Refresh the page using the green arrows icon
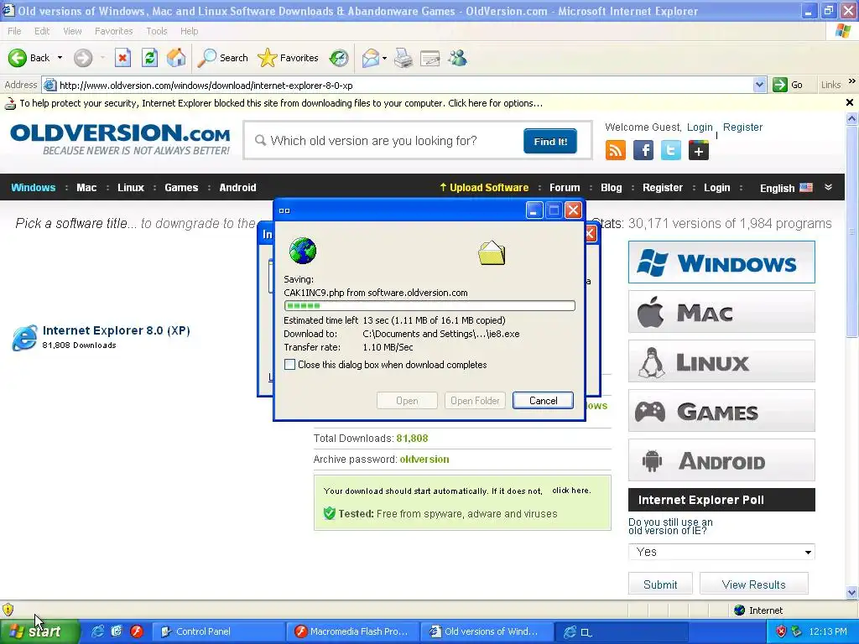Image resolution: width=859 pixels, height=644 pixels. [149, 58]
